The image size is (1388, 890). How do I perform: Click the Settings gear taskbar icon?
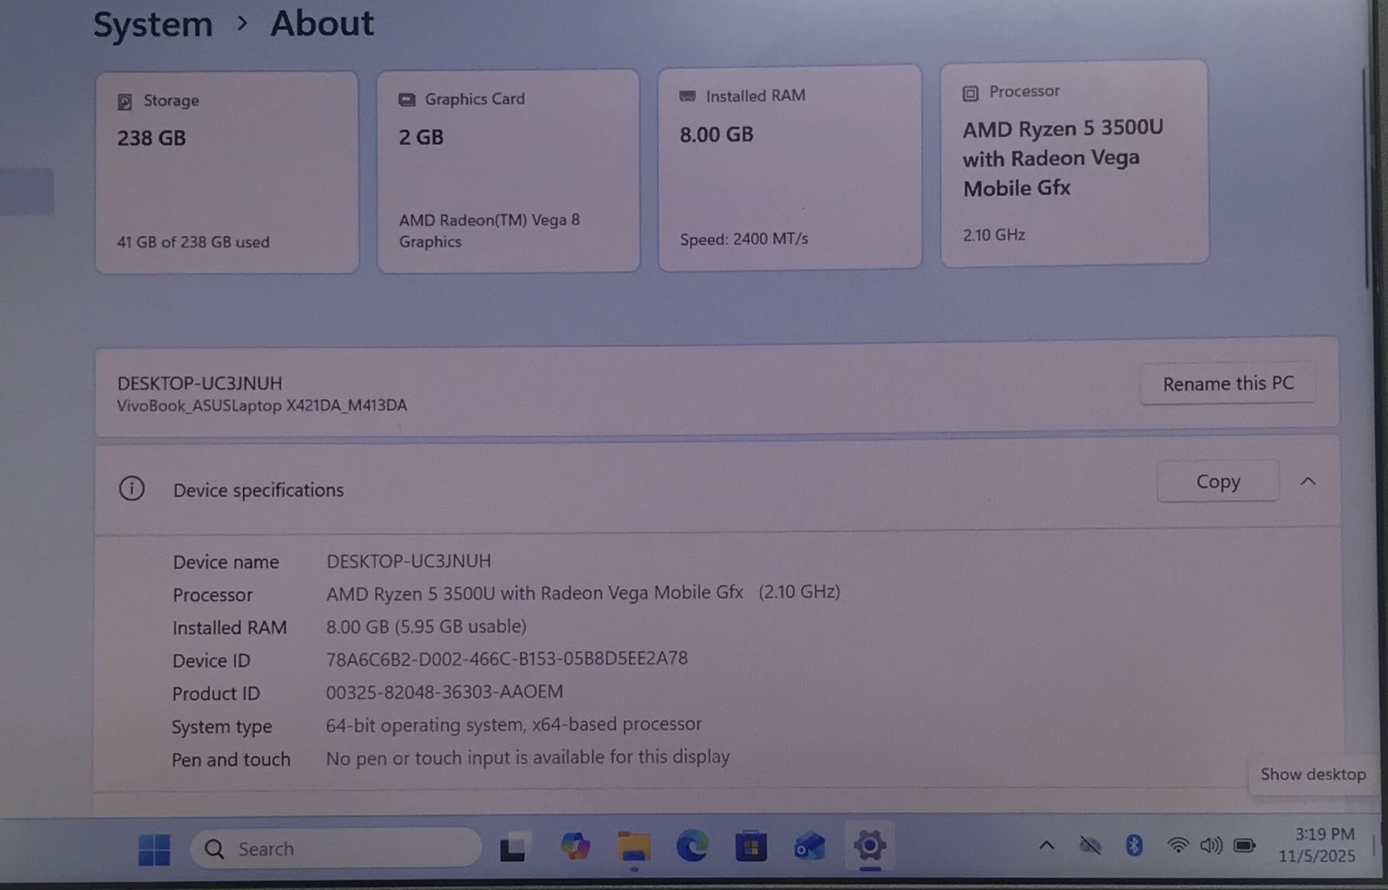pos(869,845)
